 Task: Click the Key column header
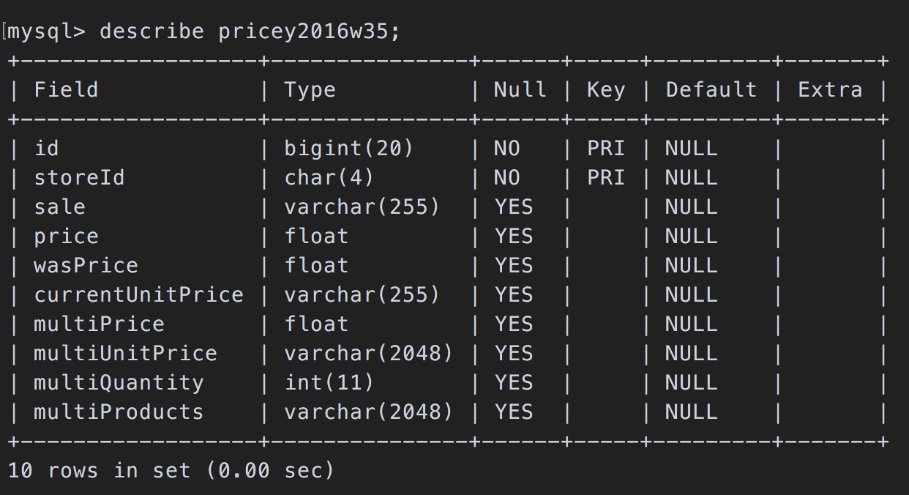(606, 90)
